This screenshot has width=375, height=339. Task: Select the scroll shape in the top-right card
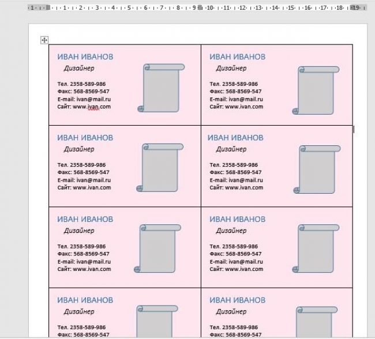pos(316,91)
